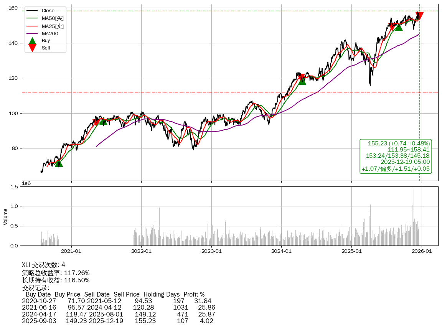Select the Close legend entry
The width and height of the screenshot is (442, 328).
point(48,11)
